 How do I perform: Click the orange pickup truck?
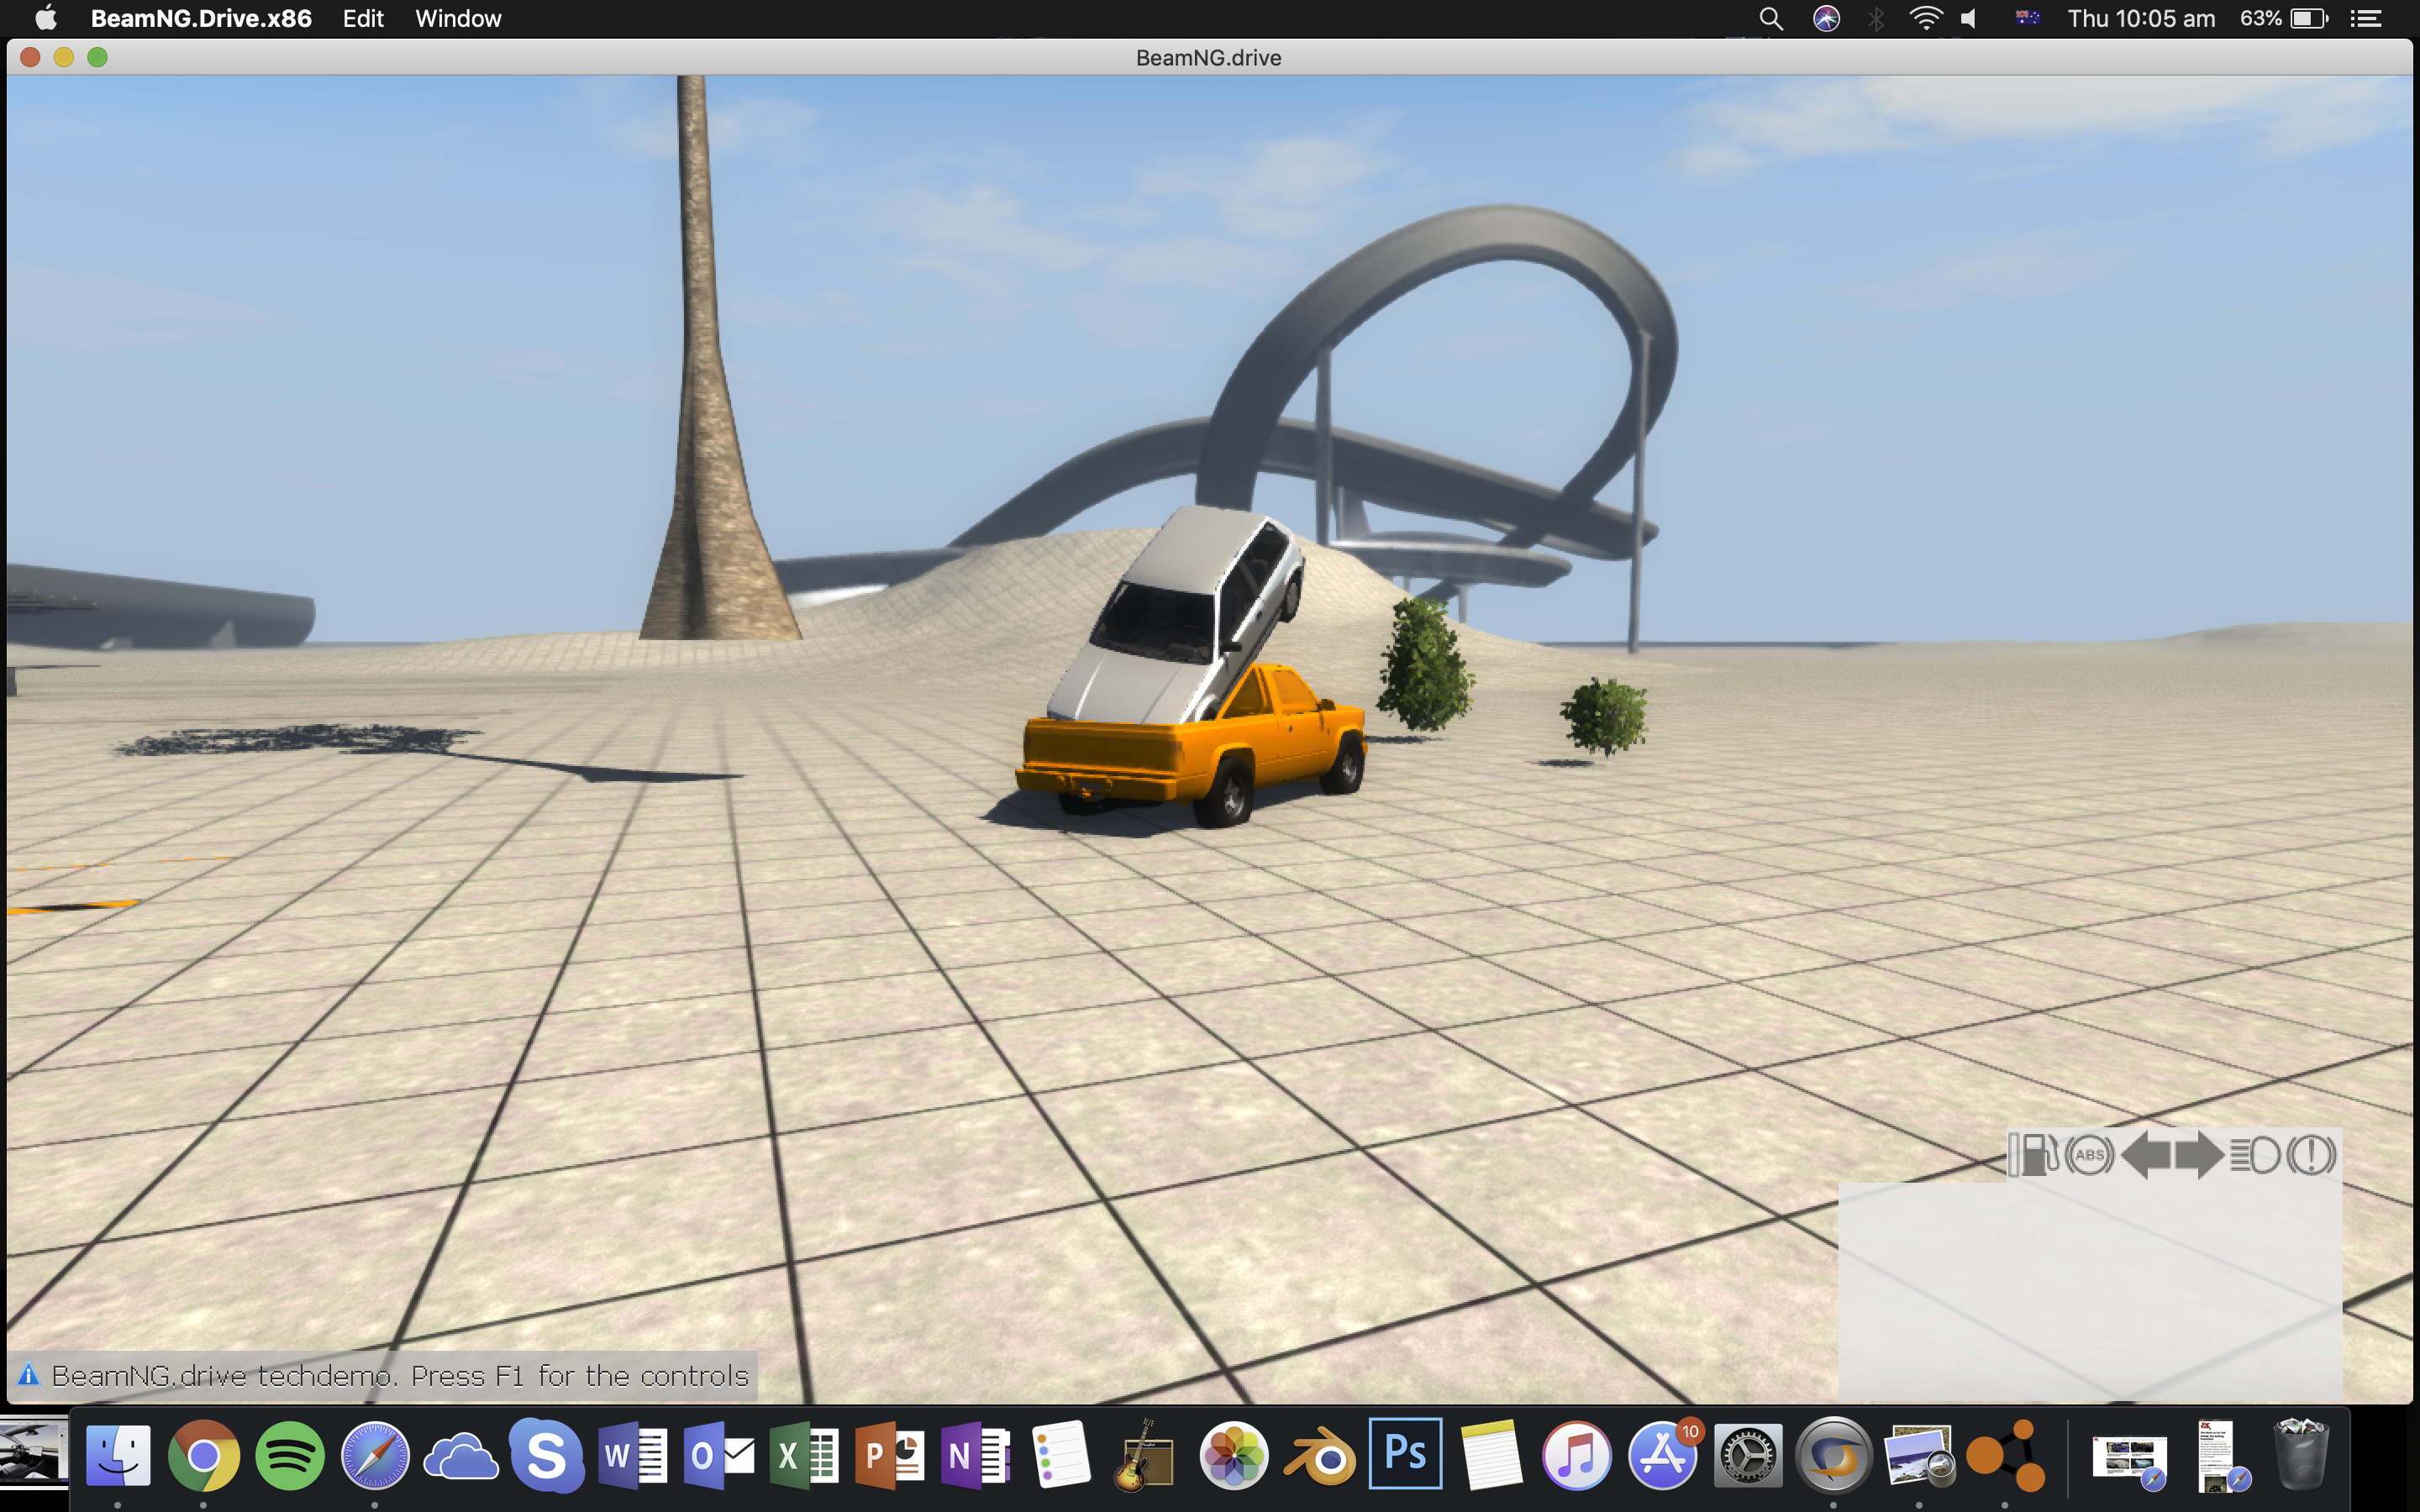point(1192,748)
